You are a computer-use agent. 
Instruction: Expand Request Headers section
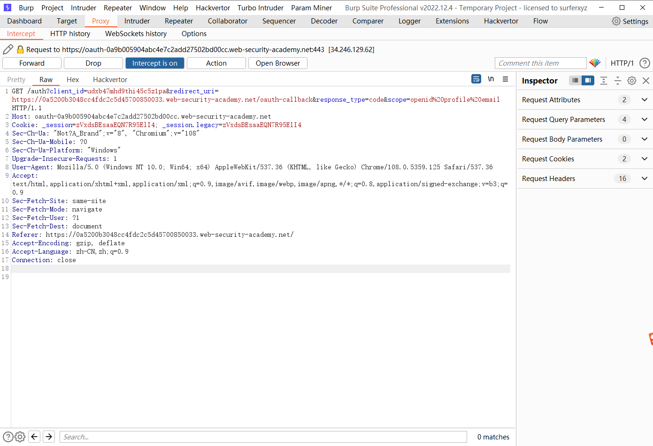[645, 178]
